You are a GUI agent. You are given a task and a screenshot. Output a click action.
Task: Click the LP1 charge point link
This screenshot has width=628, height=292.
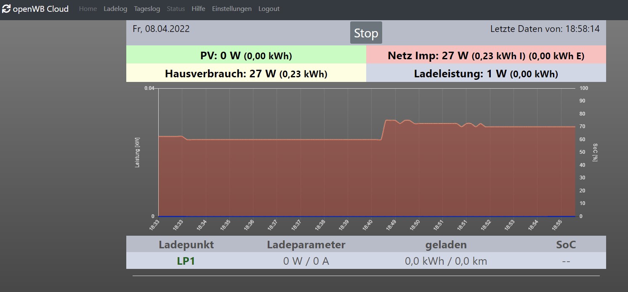186,261
